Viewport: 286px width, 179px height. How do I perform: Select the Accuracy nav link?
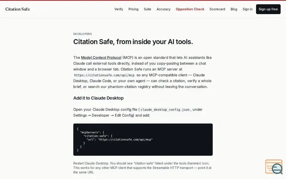(x=163, y=9)
